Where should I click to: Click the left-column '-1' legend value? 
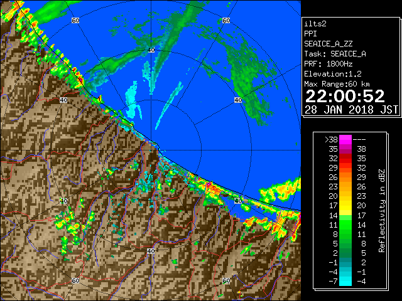click(333, 262)
